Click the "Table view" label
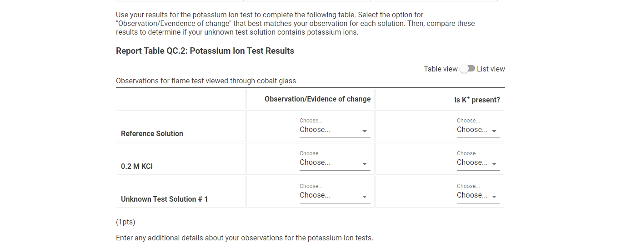 point(441,69)
